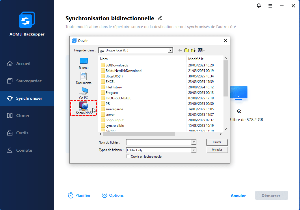
Task: Click the Nom du fichier input field
Action: point(159,142)
